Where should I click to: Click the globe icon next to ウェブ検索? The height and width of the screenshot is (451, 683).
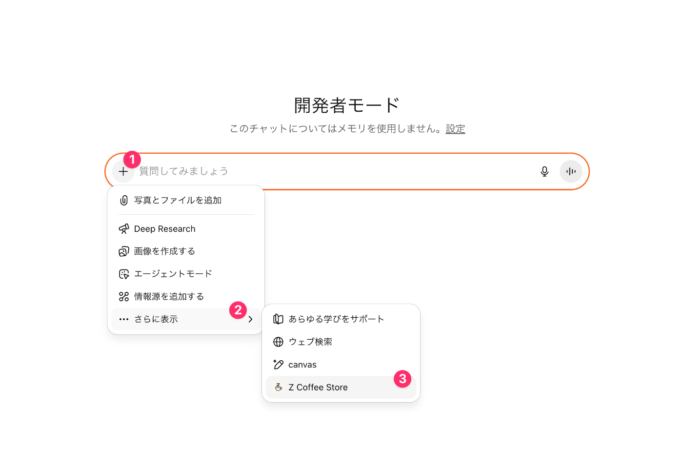point(278,342)
